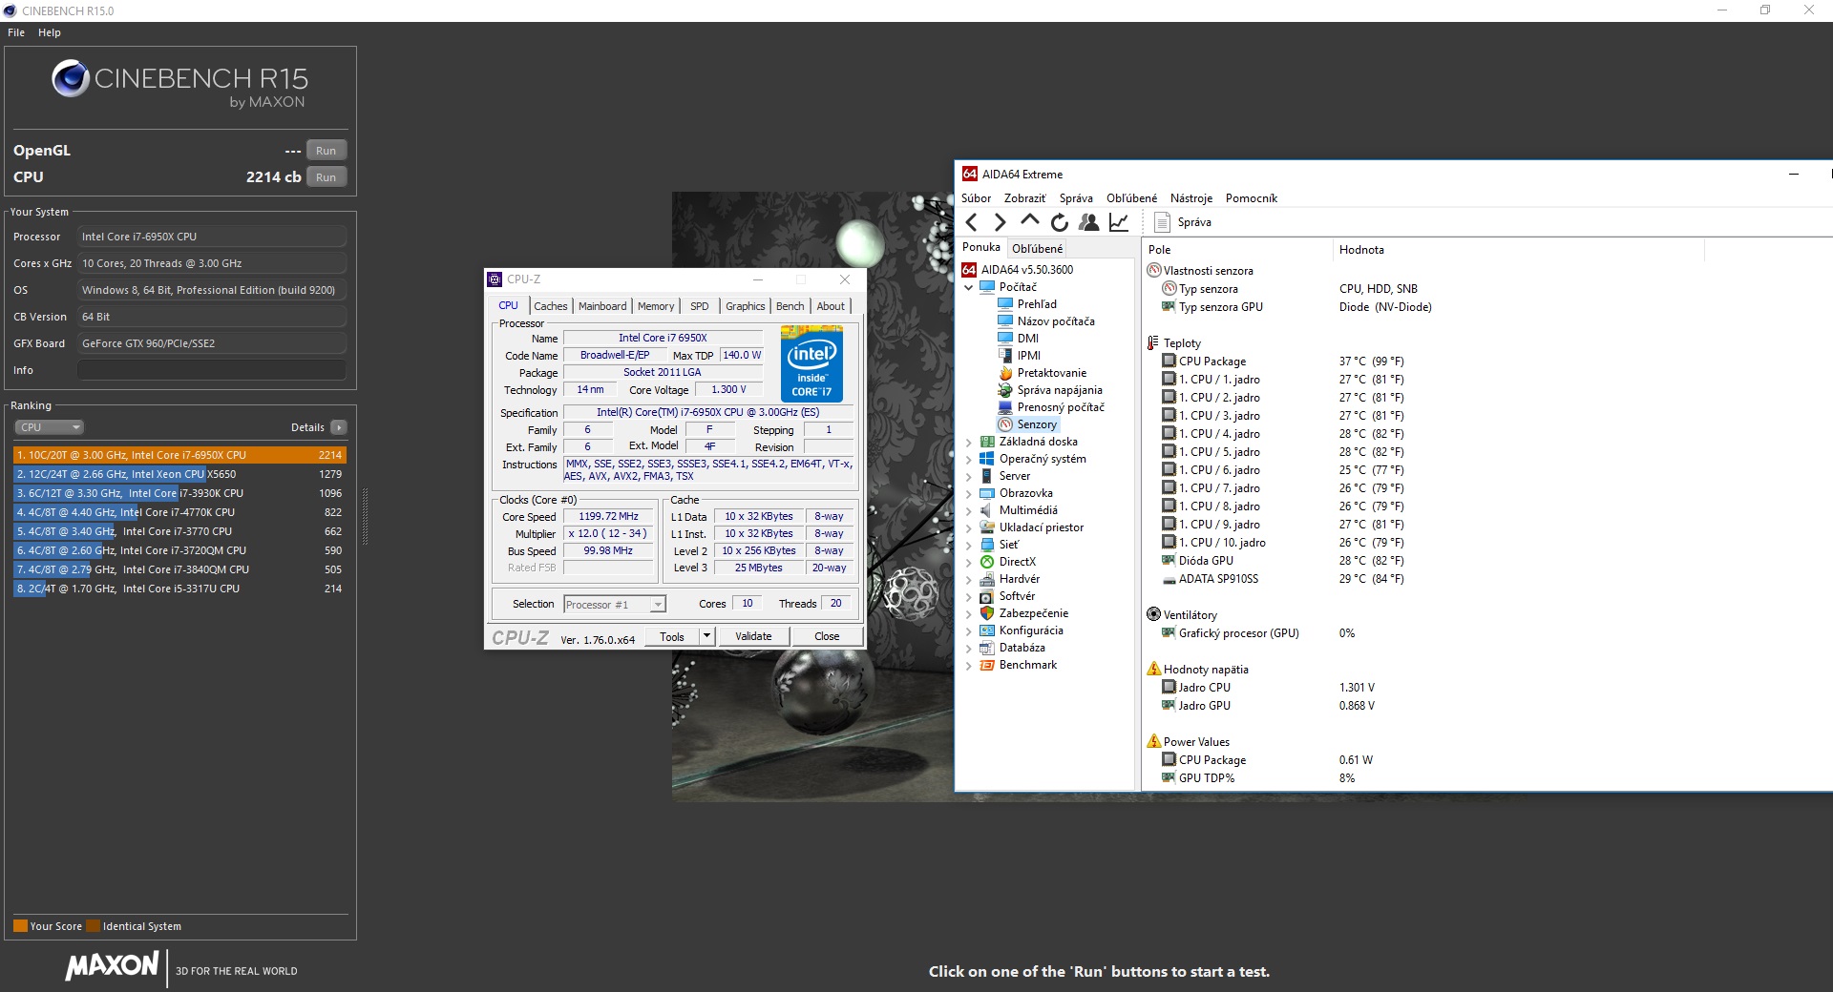Open Ranking CPU dropdown in Cinebench
This screenshot has width=1833, height=992.
coord(49,427)
